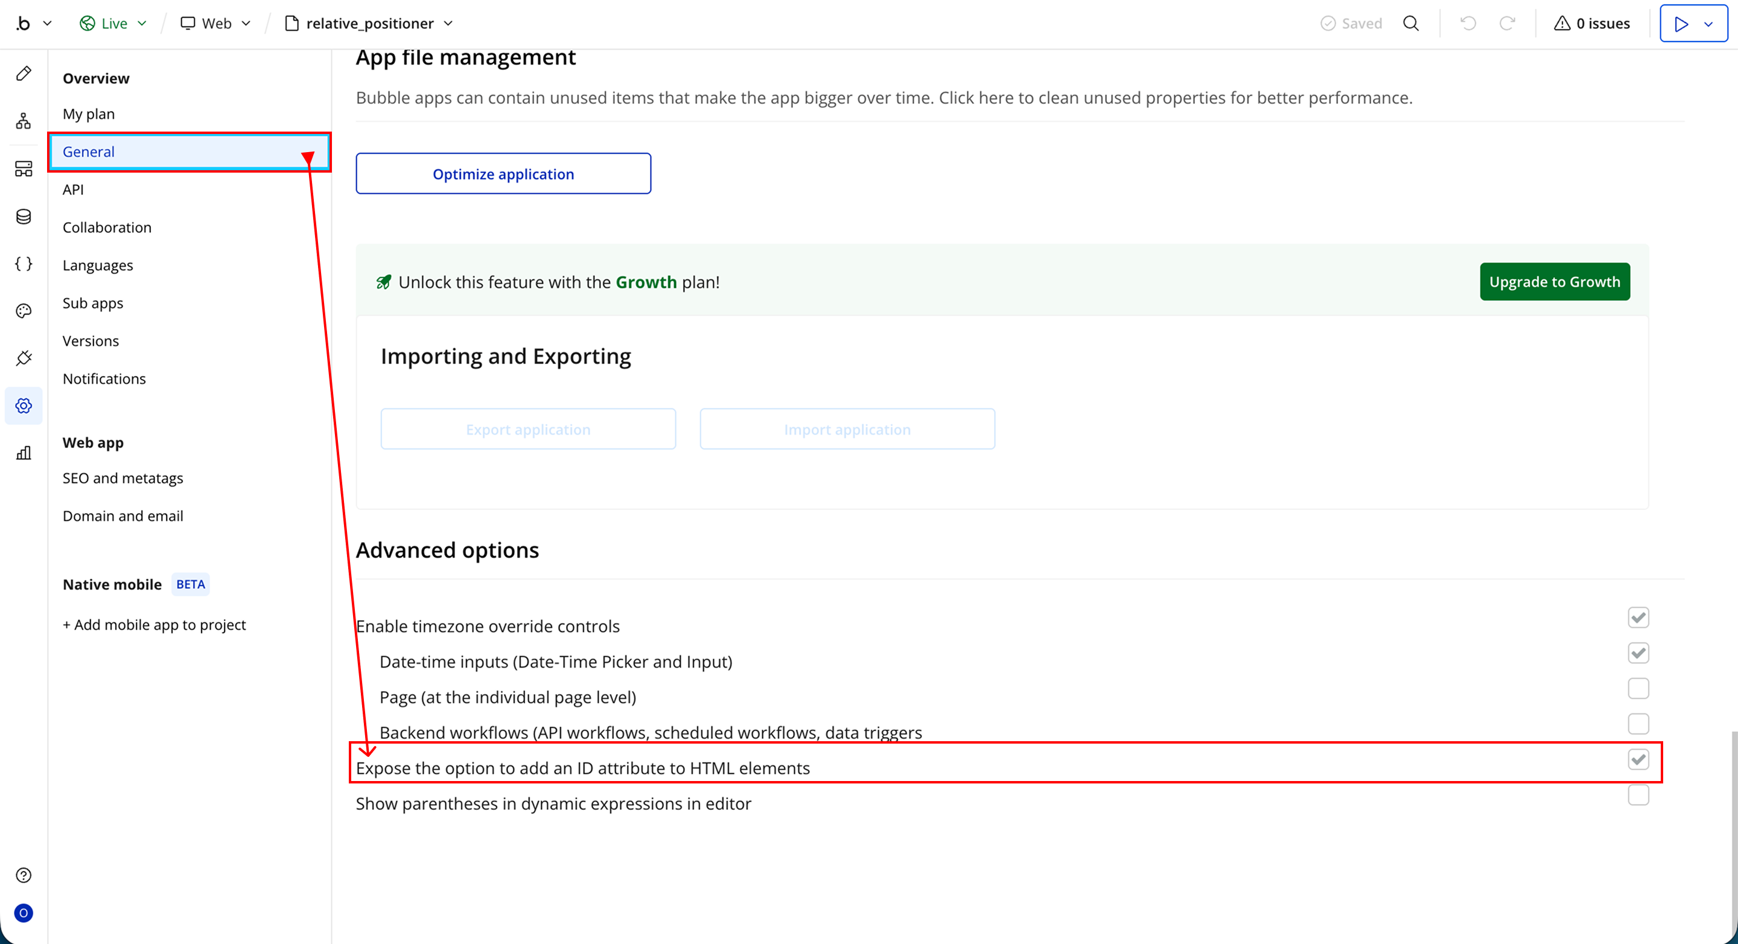Open the Styles palette icon
The image size is (1738, 944).
24,311
